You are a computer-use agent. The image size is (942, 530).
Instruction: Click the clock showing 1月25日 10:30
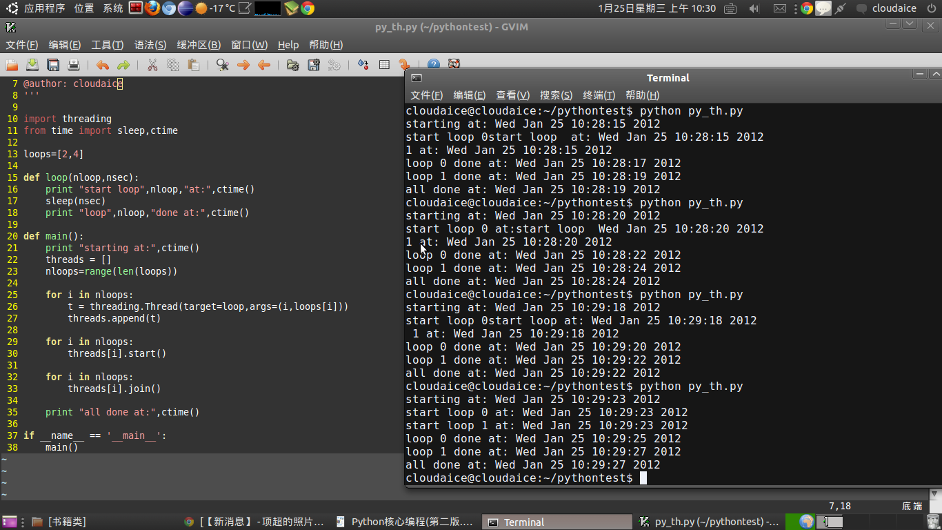click(x=657, y=8)
